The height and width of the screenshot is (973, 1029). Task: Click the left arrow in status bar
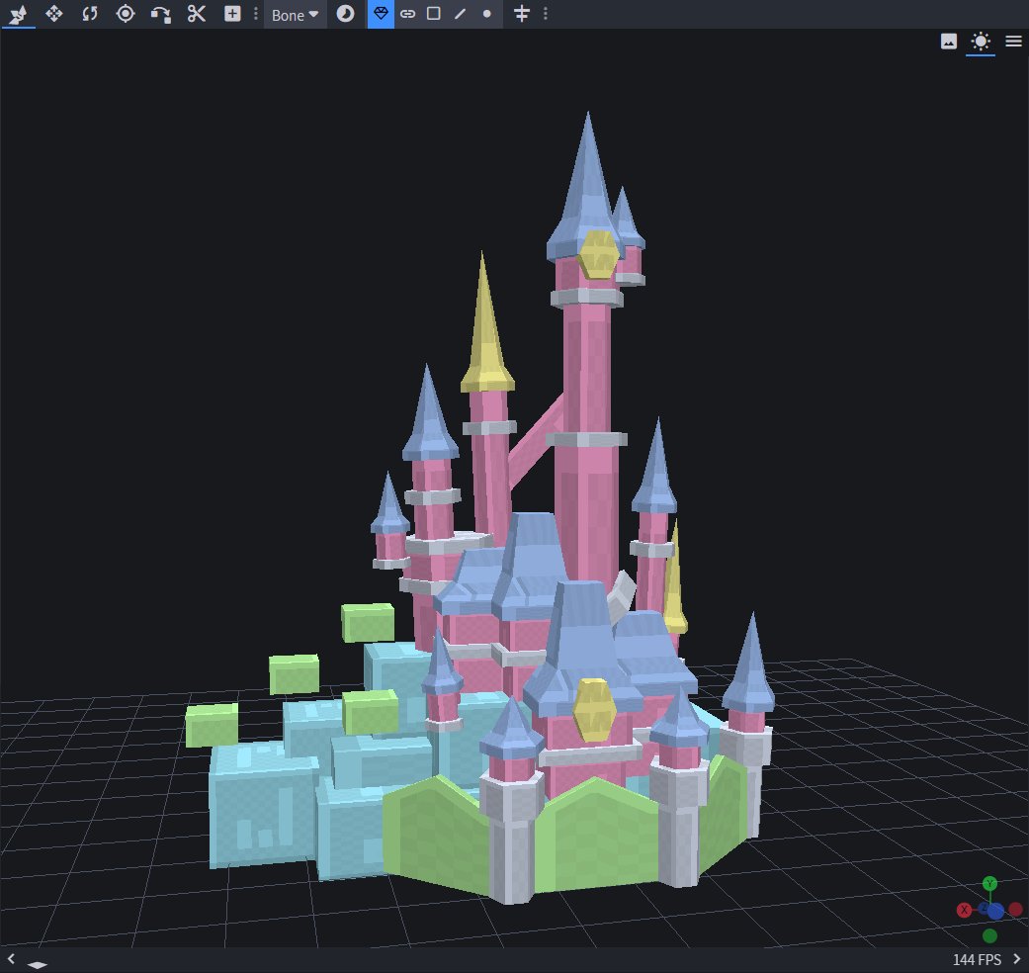11,960
